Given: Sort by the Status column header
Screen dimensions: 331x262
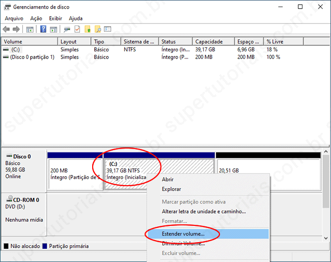Looking at the screenshot, I should click(176, 42).
